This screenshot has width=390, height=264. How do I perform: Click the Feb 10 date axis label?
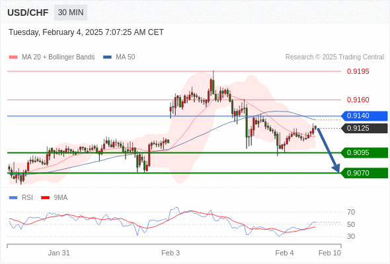point(330,253)
